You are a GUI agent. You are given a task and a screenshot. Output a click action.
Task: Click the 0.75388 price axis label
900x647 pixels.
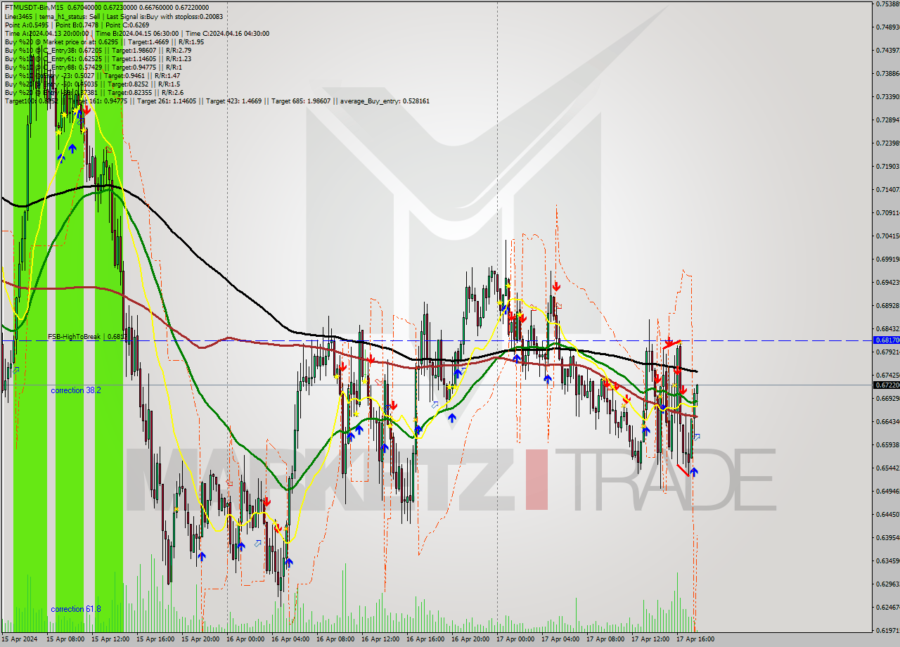(x=887, y=4)
